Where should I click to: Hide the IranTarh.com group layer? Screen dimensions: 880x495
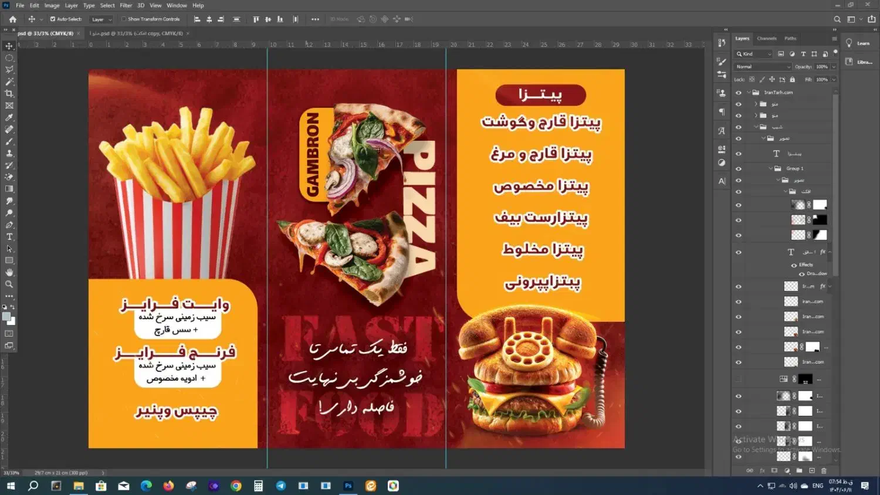tap(739, 93)
